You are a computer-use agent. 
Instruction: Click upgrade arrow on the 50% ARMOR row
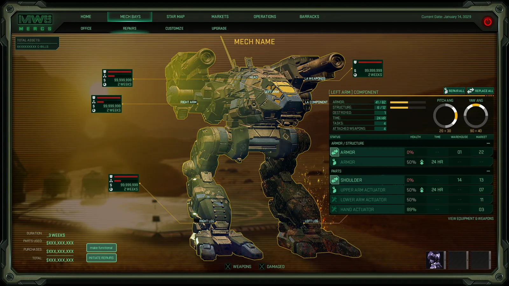(422, 162)
